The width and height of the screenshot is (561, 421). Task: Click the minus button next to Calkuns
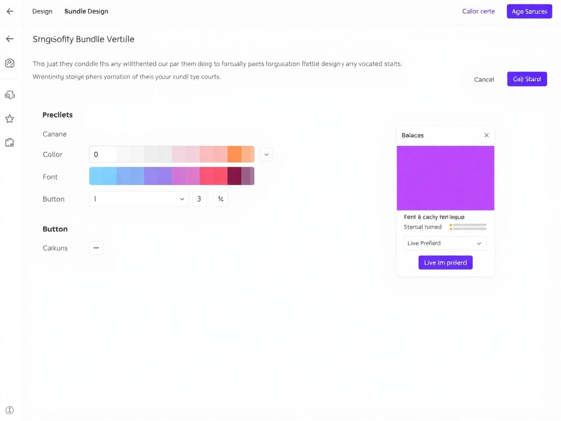point(96,248)
